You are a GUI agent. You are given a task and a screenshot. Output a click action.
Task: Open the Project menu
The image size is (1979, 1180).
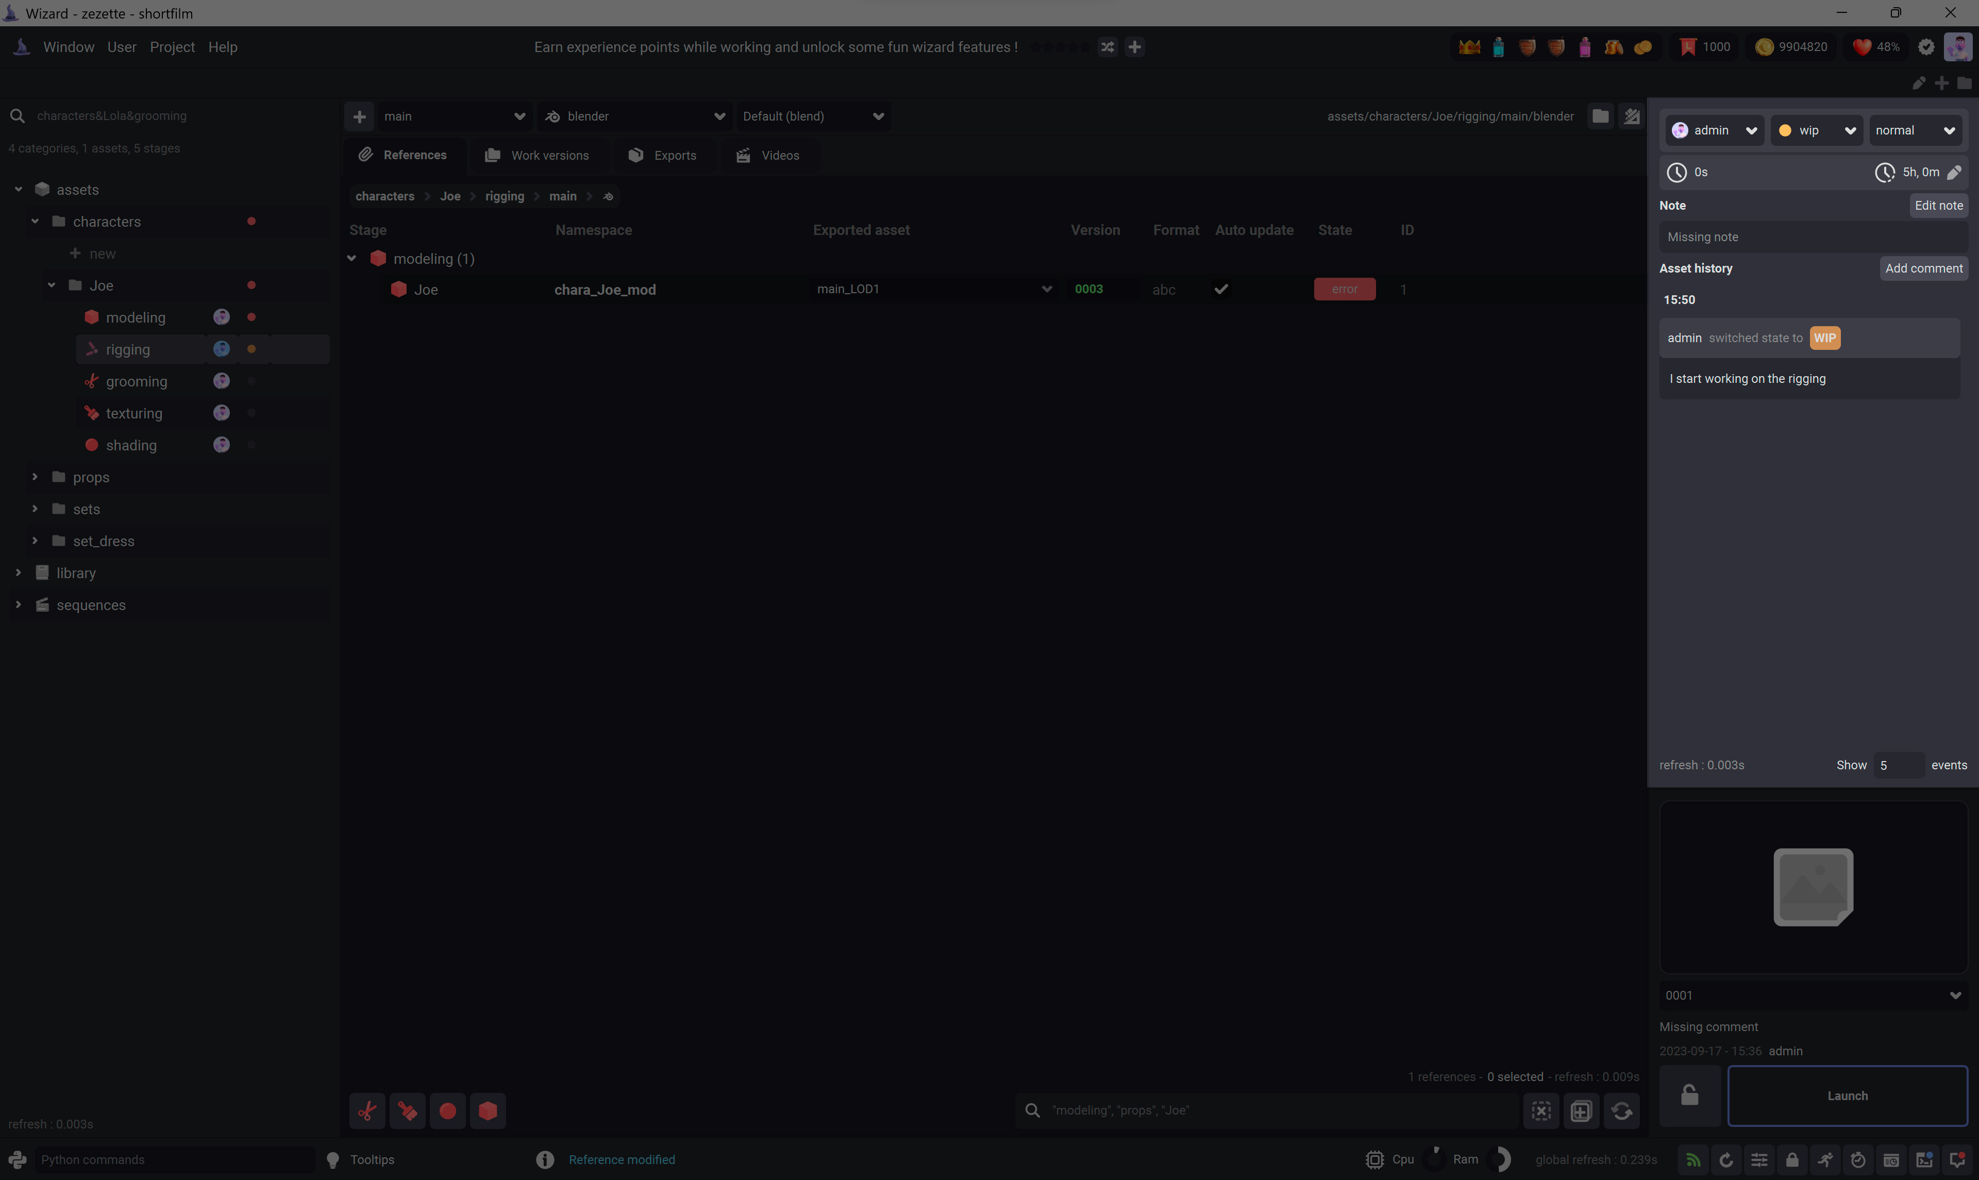pyautogui.click(x=172, y=47)
